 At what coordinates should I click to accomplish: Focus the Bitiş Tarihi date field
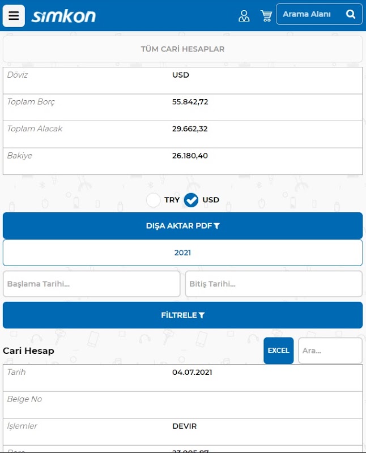pyautogui.click(x=274, y=284)
